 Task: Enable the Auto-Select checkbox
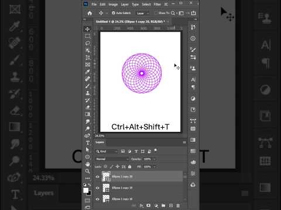(114, 13)
